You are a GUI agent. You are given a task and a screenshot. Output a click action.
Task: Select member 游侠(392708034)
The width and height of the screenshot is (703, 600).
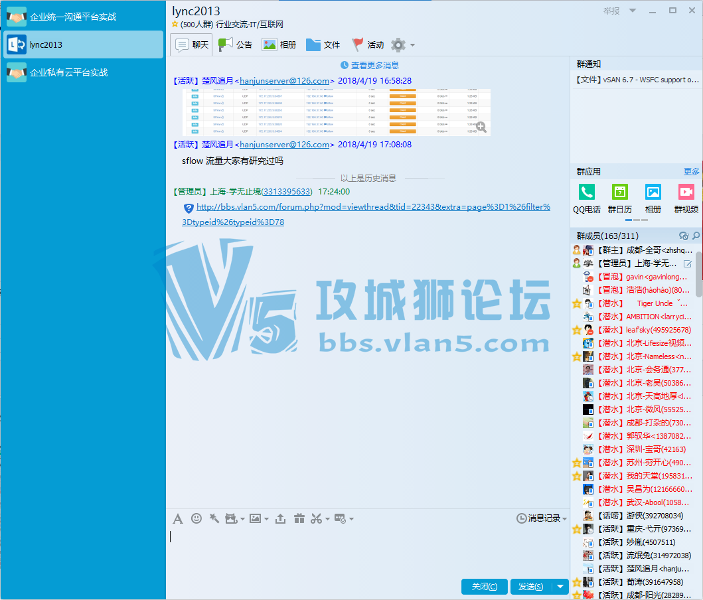click(633, 516)
